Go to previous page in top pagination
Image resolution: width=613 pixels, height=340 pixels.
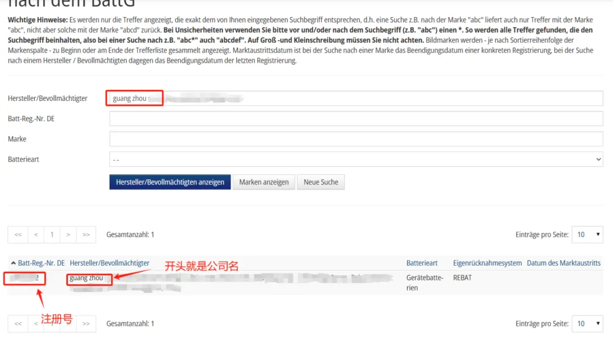click(36, 234)
